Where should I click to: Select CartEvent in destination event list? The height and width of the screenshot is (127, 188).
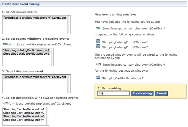coord(35,77)
